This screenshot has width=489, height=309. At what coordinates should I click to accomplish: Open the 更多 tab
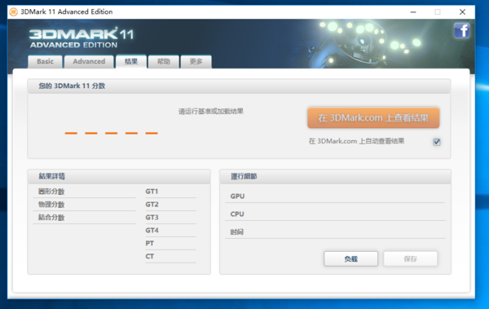point(196,61)
